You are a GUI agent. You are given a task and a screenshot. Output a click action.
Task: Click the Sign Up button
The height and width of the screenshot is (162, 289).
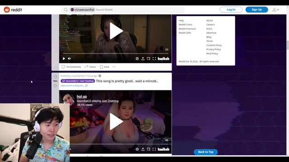256,9
